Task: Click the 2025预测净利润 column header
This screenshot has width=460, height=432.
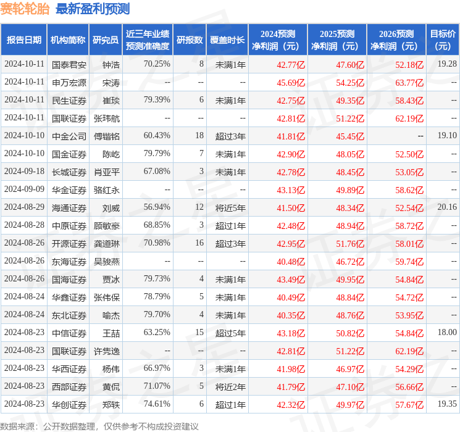Action: click(x=337, y=40)
